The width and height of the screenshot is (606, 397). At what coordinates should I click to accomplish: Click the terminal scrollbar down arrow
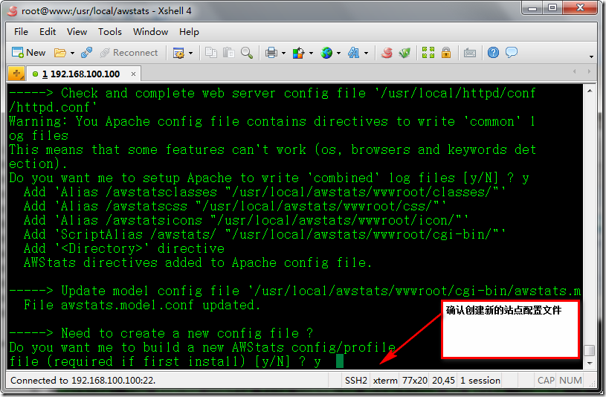[590, 364]
